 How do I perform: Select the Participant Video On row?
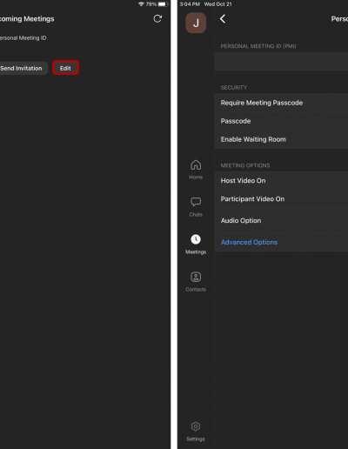pos(281,199)
